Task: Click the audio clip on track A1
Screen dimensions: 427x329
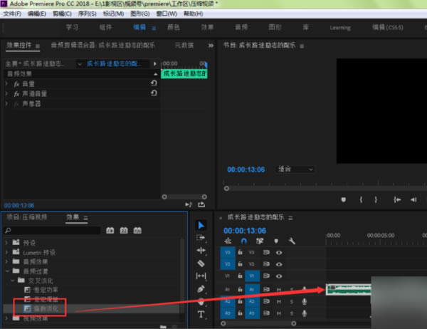Action: click(349, 289)
